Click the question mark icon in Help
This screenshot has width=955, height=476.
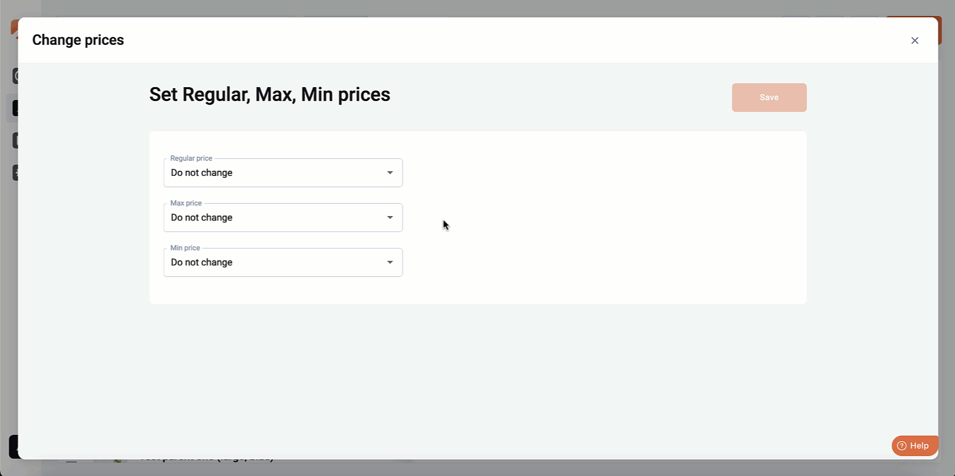(x=902, y=446)
